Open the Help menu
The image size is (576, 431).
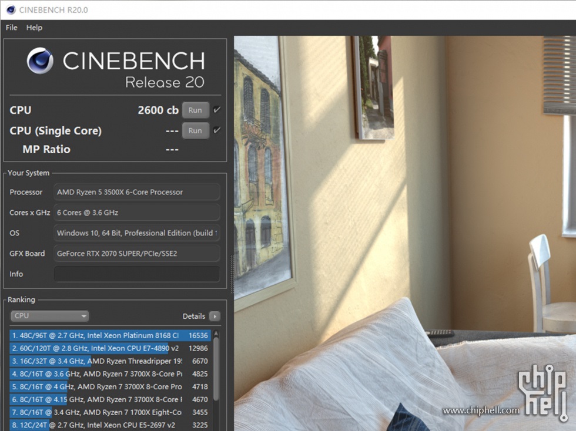[x=34, y=28]
